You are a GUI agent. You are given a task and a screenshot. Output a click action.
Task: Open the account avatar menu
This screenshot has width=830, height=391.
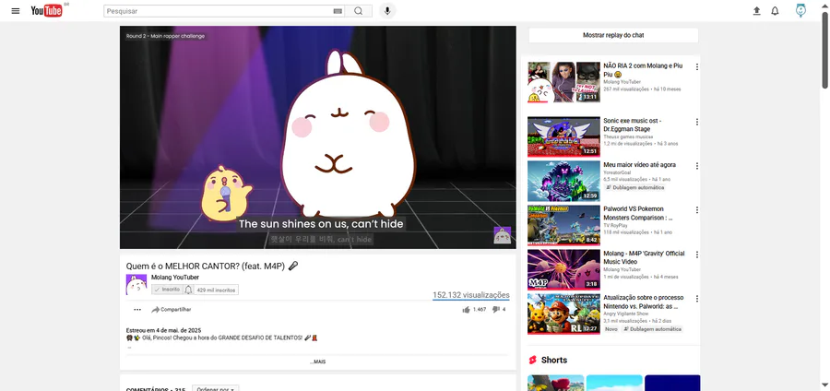tap(800, 10)
